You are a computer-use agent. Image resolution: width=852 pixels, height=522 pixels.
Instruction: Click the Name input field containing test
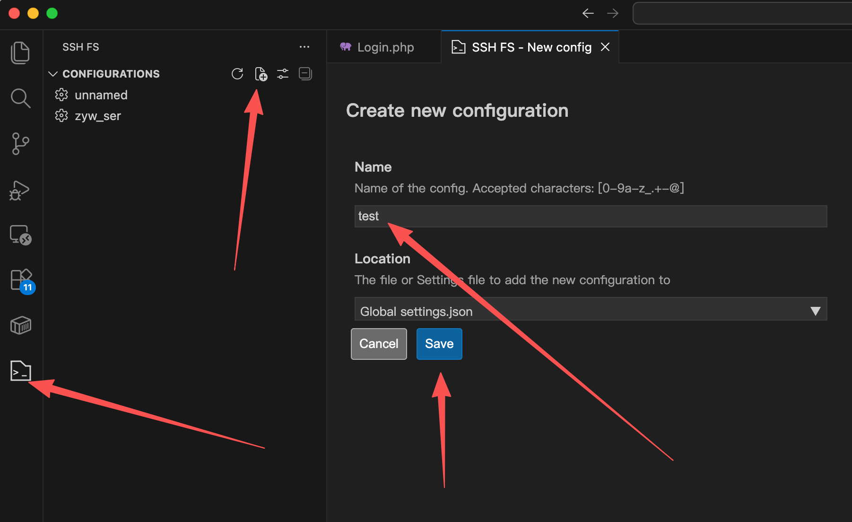pyautogui.click(x=591, y=216)
